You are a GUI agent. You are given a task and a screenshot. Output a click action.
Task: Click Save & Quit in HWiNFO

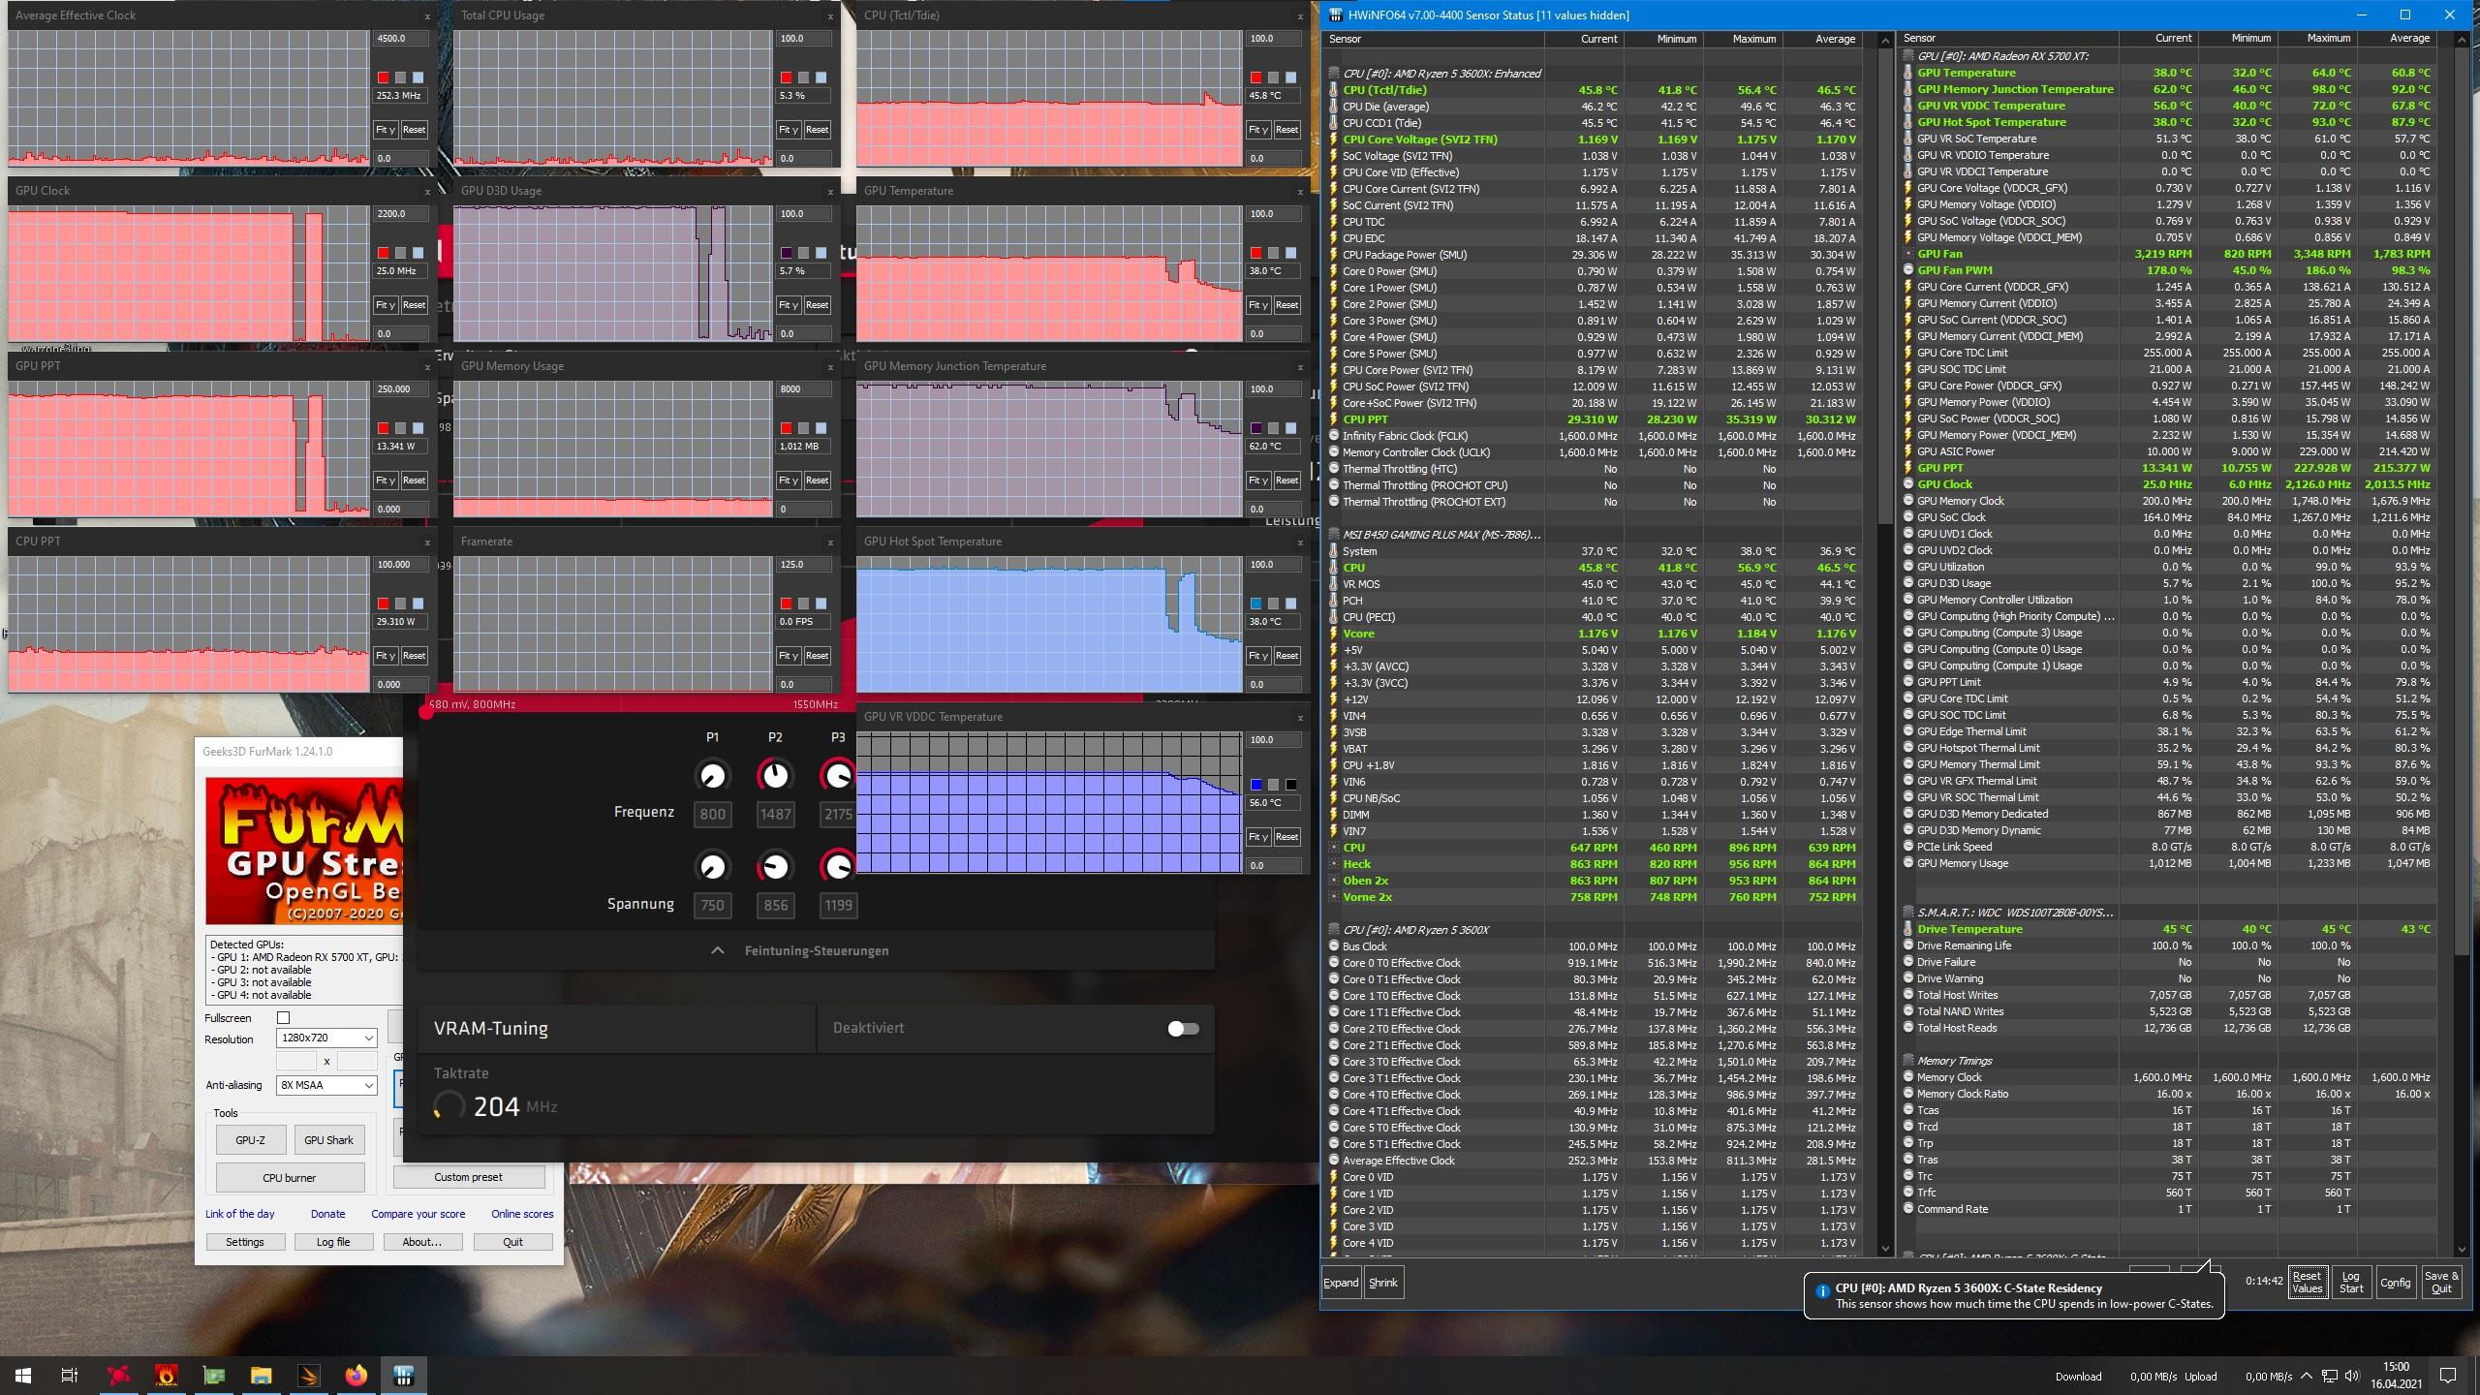point(2441,1283)
